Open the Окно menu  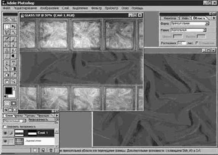(125, 8)
